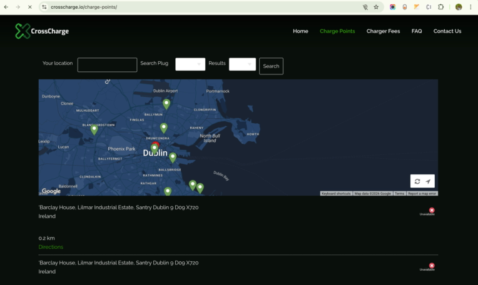
Task: Click the map refresh icon
Action: [x=417, y=181]
